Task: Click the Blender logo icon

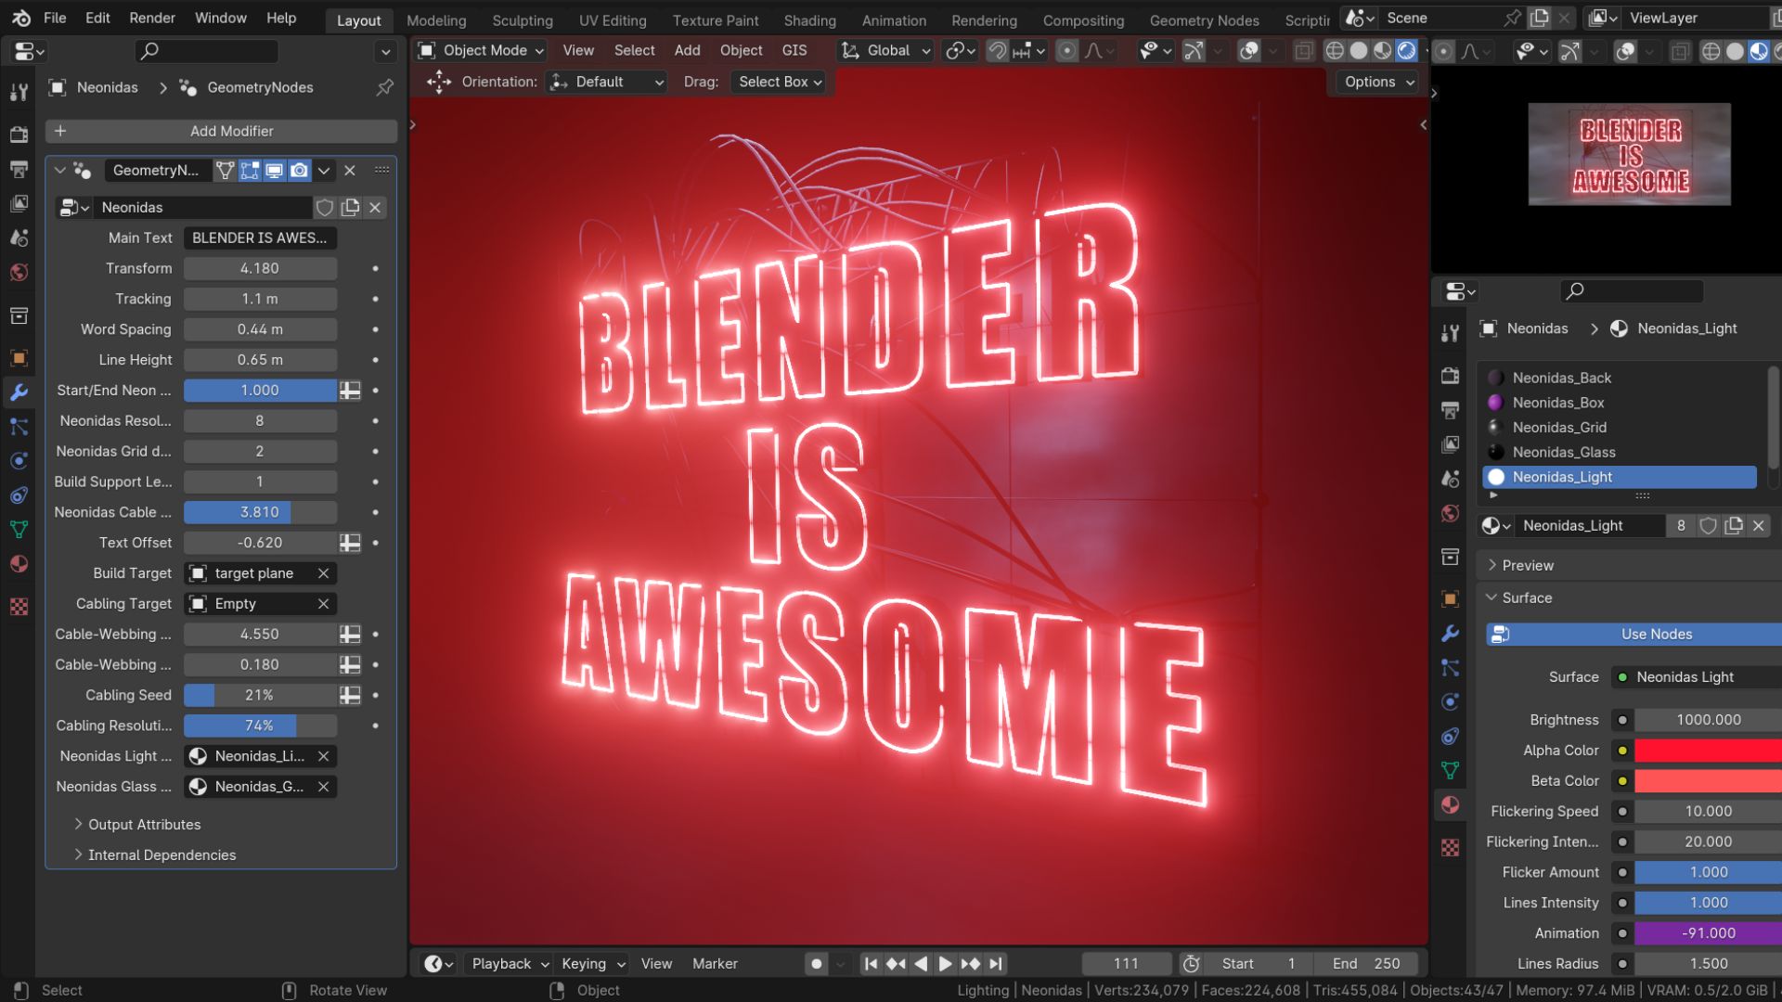Action: coord(20,18)
